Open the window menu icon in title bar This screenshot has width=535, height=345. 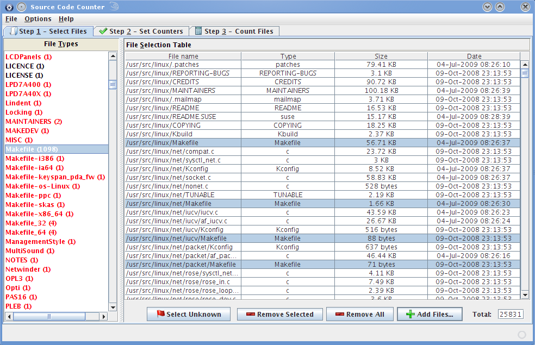tap(9, 7)
